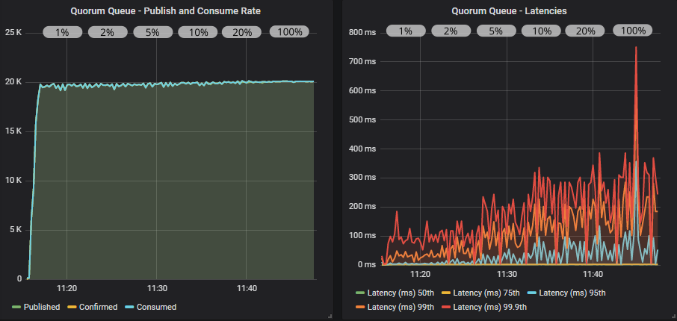Click the resize handle of the Publish and Consume Rate panel
This screenshot has height=321, width=677.
point(329,317)
